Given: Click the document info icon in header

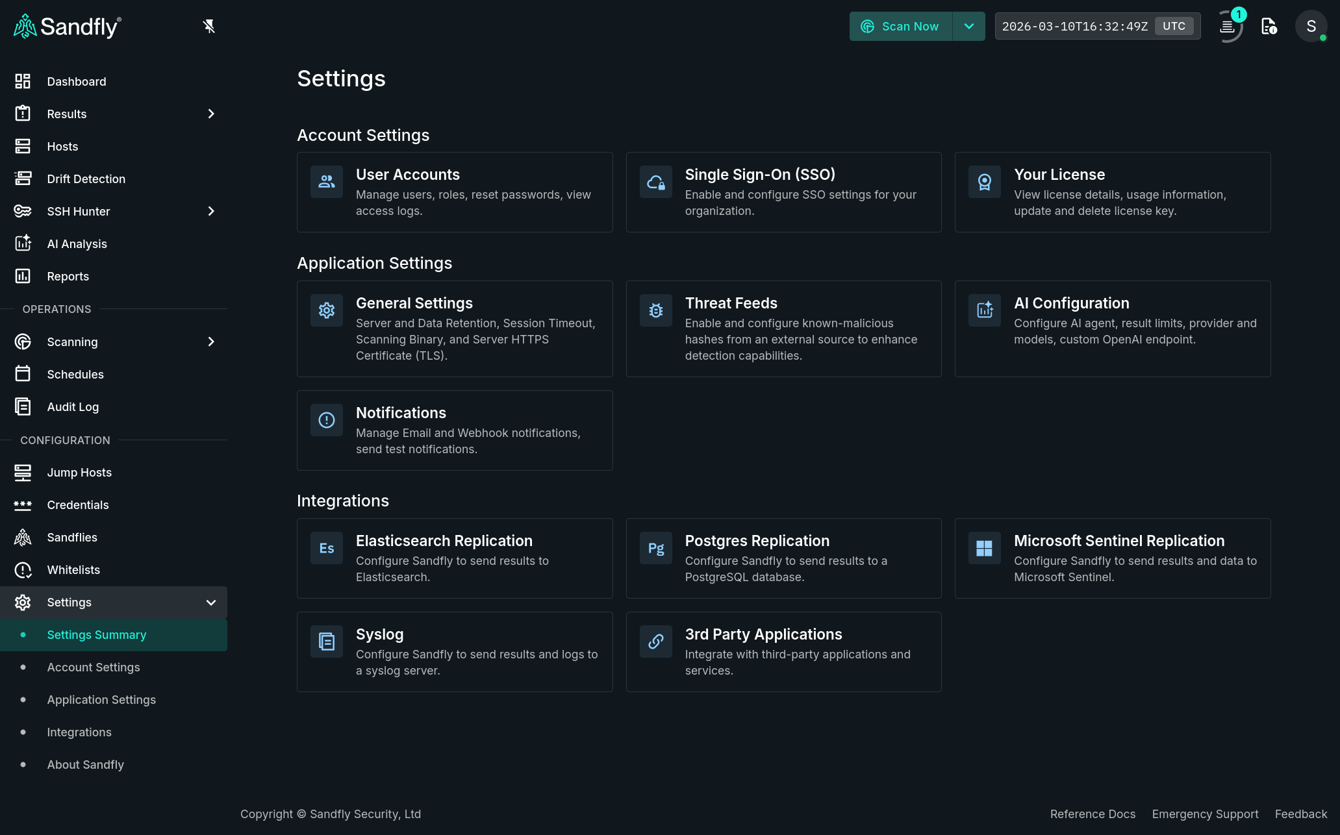Looking at the screenshot, I should pyautogui.click(x=1269, y=27).
